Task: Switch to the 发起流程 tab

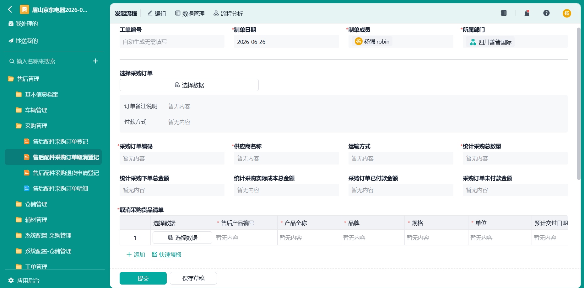Action: pos(126,13)
